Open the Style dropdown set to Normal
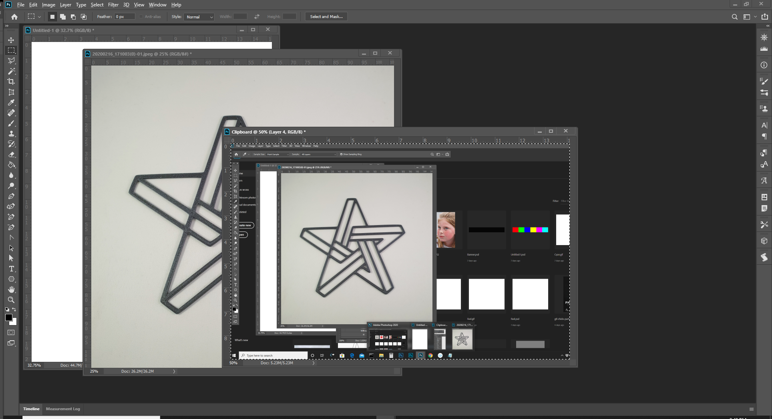Screen dimensions: 772x419 pos(199,17)
